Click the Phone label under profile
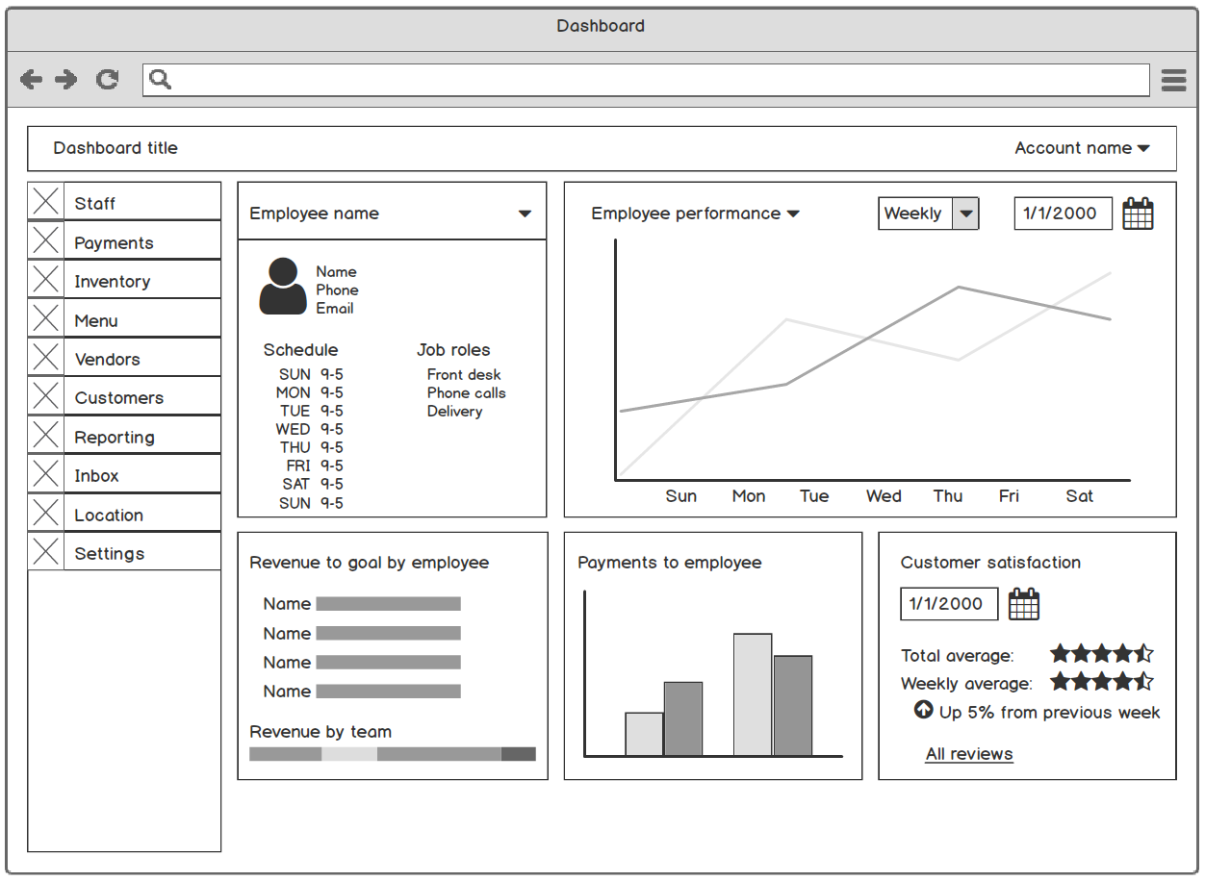The width and height of the screenshot is (1205, 881). [337, 290]
